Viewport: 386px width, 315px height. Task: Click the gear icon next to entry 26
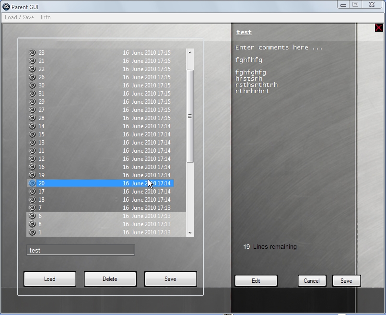[x=32, y=77]
